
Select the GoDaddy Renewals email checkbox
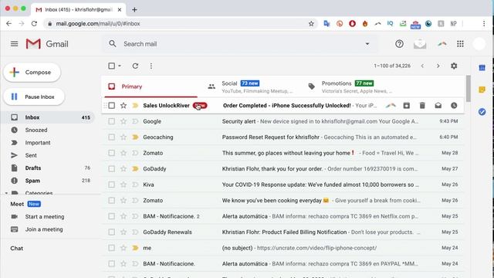pos(111,232)
